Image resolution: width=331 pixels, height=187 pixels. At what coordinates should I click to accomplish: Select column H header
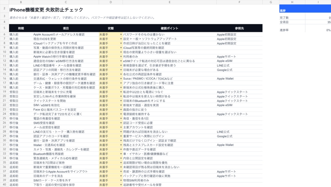(292, 2)
